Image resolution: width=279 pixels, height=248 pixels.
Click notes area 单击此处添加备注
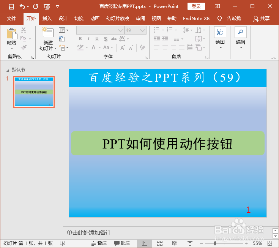point(89,233)
